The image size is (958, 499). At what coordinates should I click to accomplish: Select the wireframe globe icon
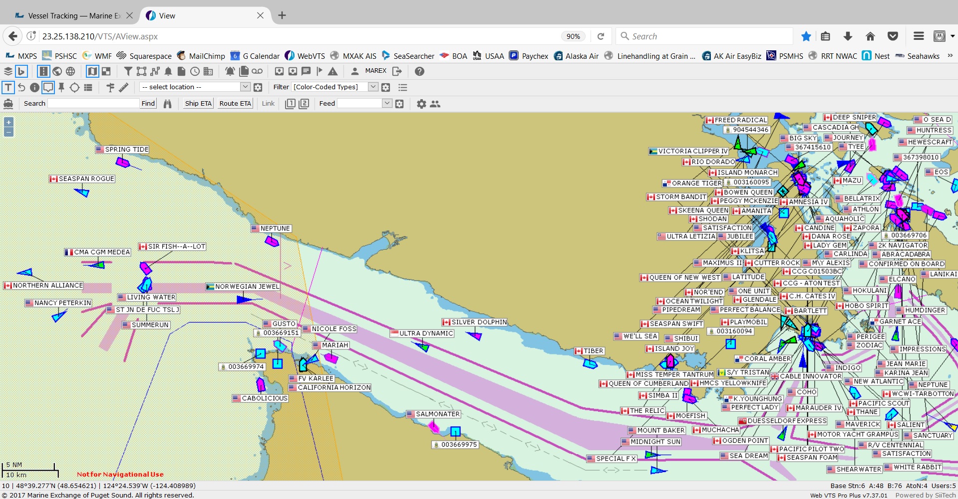pos(70,71)
